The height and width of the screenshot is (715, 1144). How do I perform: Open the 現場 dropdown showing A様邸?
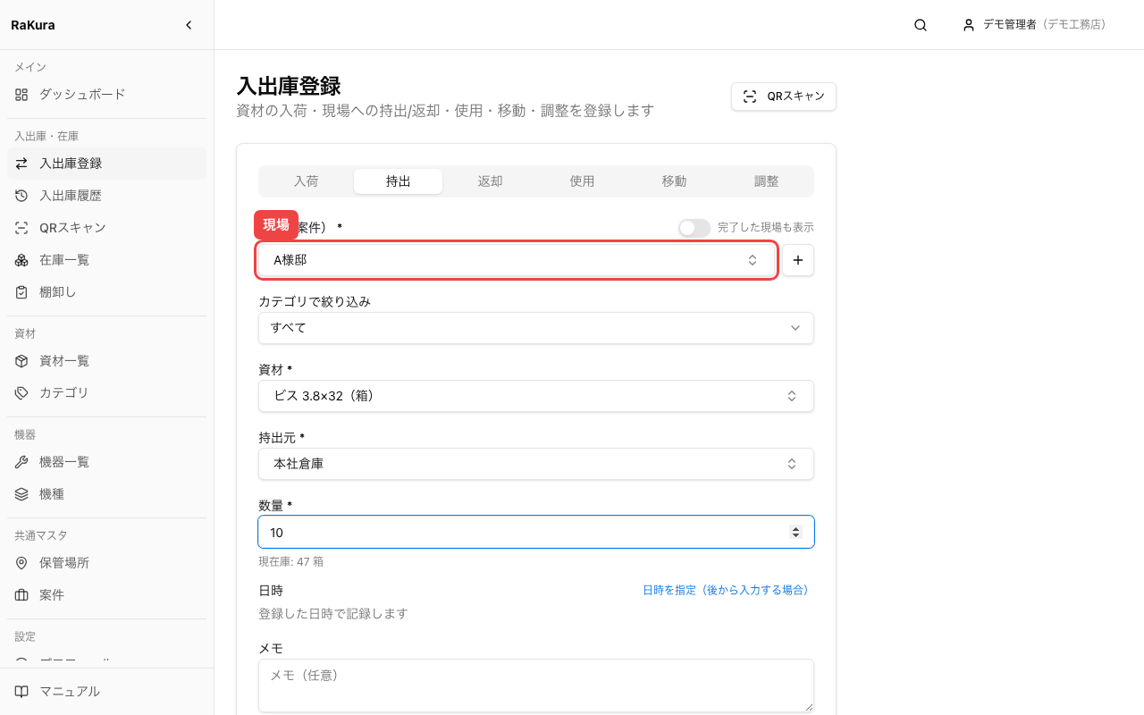pos(517,260)
